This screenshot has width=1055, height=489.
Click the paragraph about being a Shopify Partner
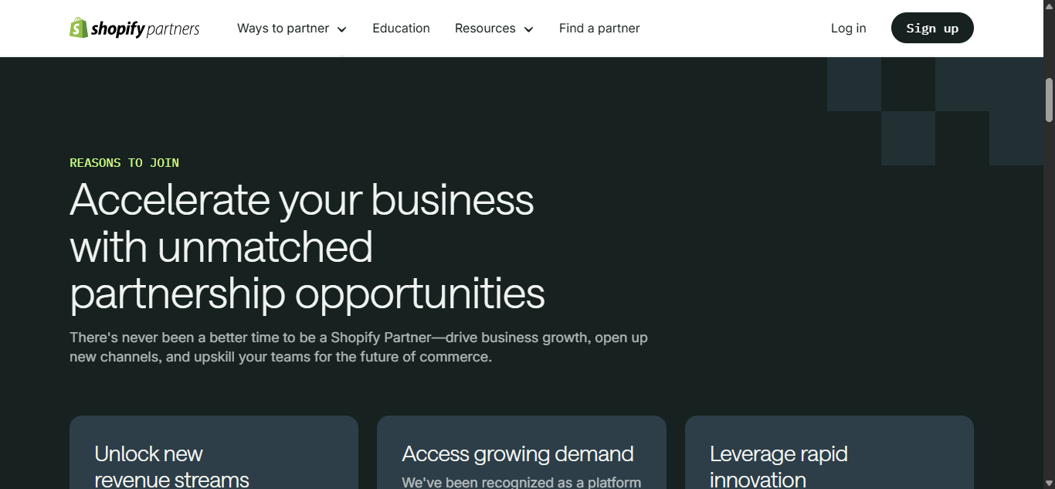point(358,348)
